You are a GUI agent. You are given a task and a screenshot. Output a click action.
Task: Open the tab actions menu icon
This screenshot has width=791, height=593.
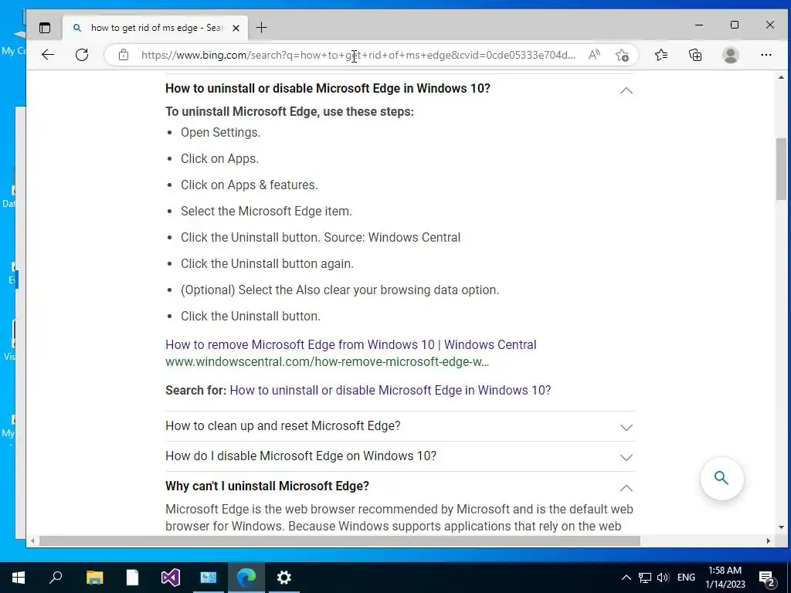click(x=45, y=28)
